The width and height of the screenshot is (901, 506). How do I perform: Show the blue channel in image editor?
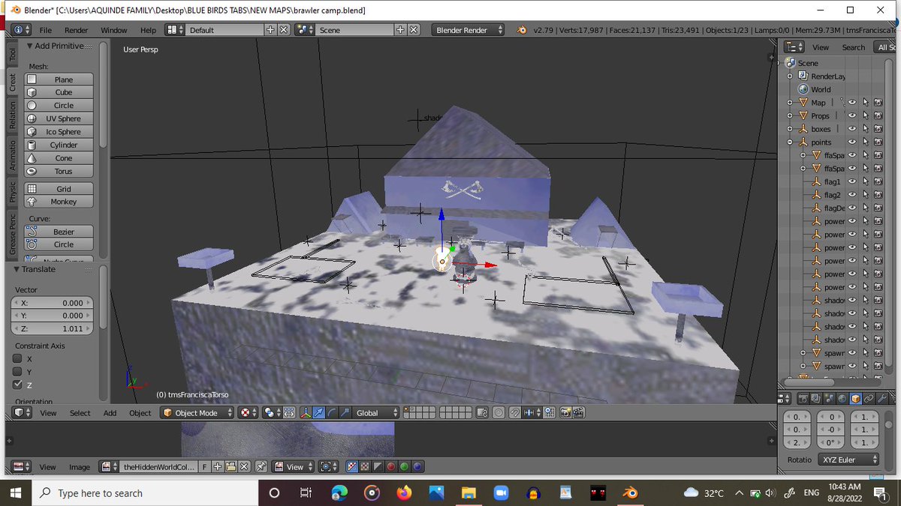tap(417, 467)
